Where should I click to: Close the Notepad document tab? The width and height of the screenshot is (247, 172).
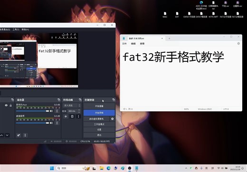tap(162, 38)
